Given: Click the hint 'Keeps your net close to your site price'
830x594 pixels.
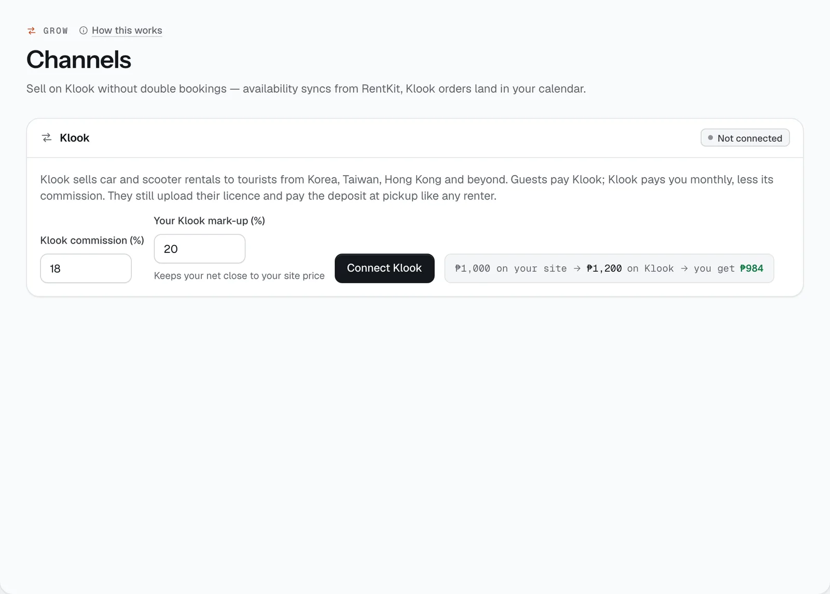Looking at the screenshot, I should [239, 276].
